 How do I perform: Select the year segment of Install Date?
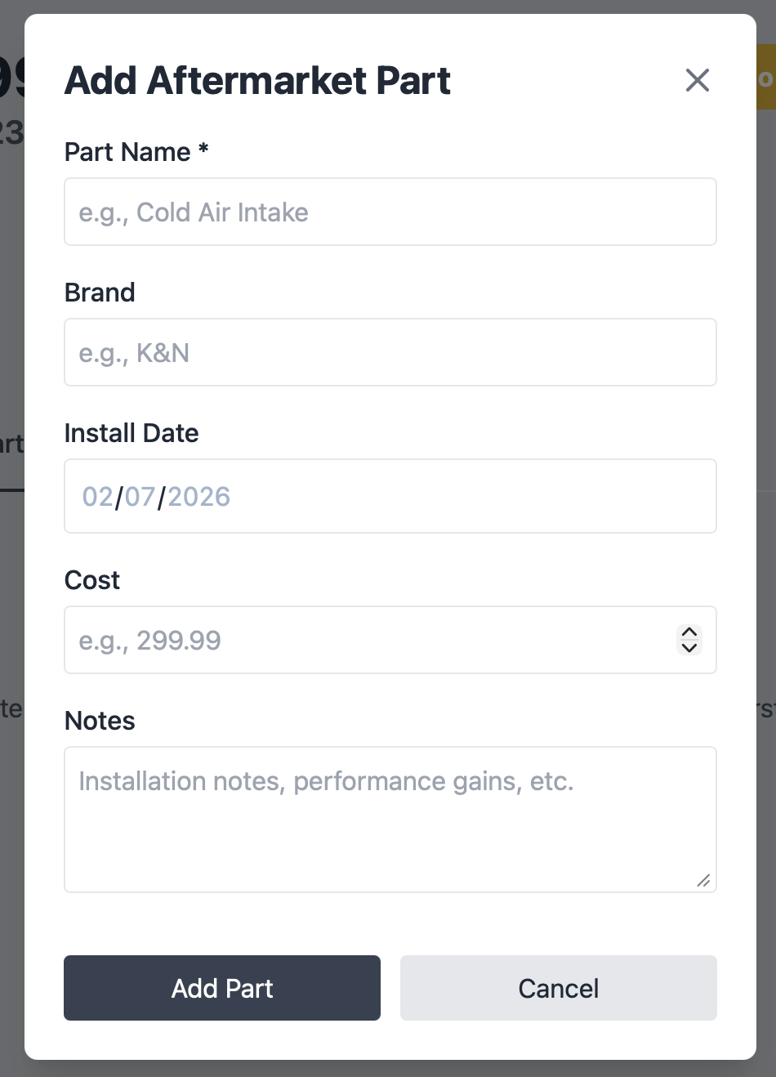coord(198,496)
